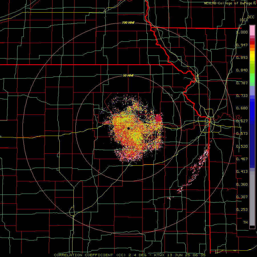Click the 0.947 color scale value
This screenshot has height=257, width=257.
click(x=242, y=45)
